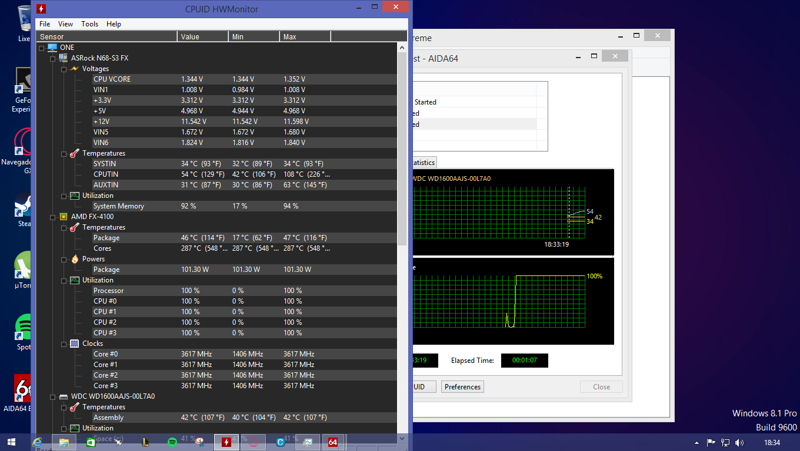Image resolution: width=800 pixels, height=451 pixels.
Task: Click the thermometer icon above Package temperature
Action: point(74,227)
